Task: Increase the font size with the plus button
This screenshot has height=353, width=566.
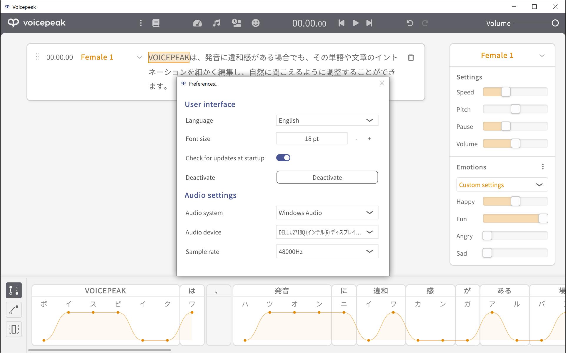Action: 369,139
